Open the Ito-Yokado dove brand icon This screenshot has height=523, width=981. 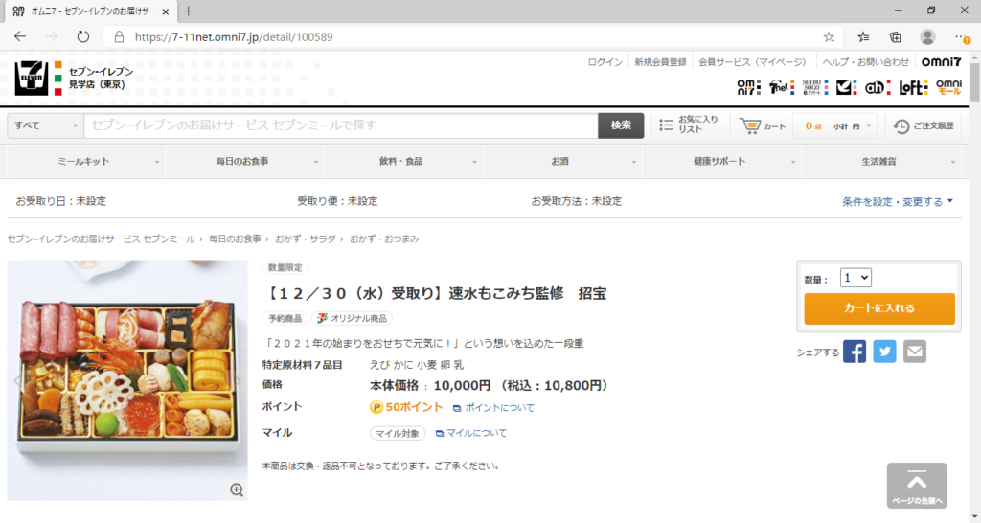click(847, 87)
